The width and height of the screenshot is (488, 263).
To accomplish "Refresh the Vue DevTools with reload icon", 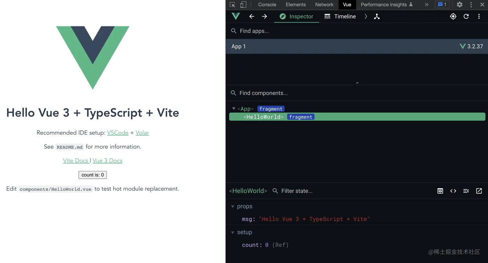I will (466, 16).
